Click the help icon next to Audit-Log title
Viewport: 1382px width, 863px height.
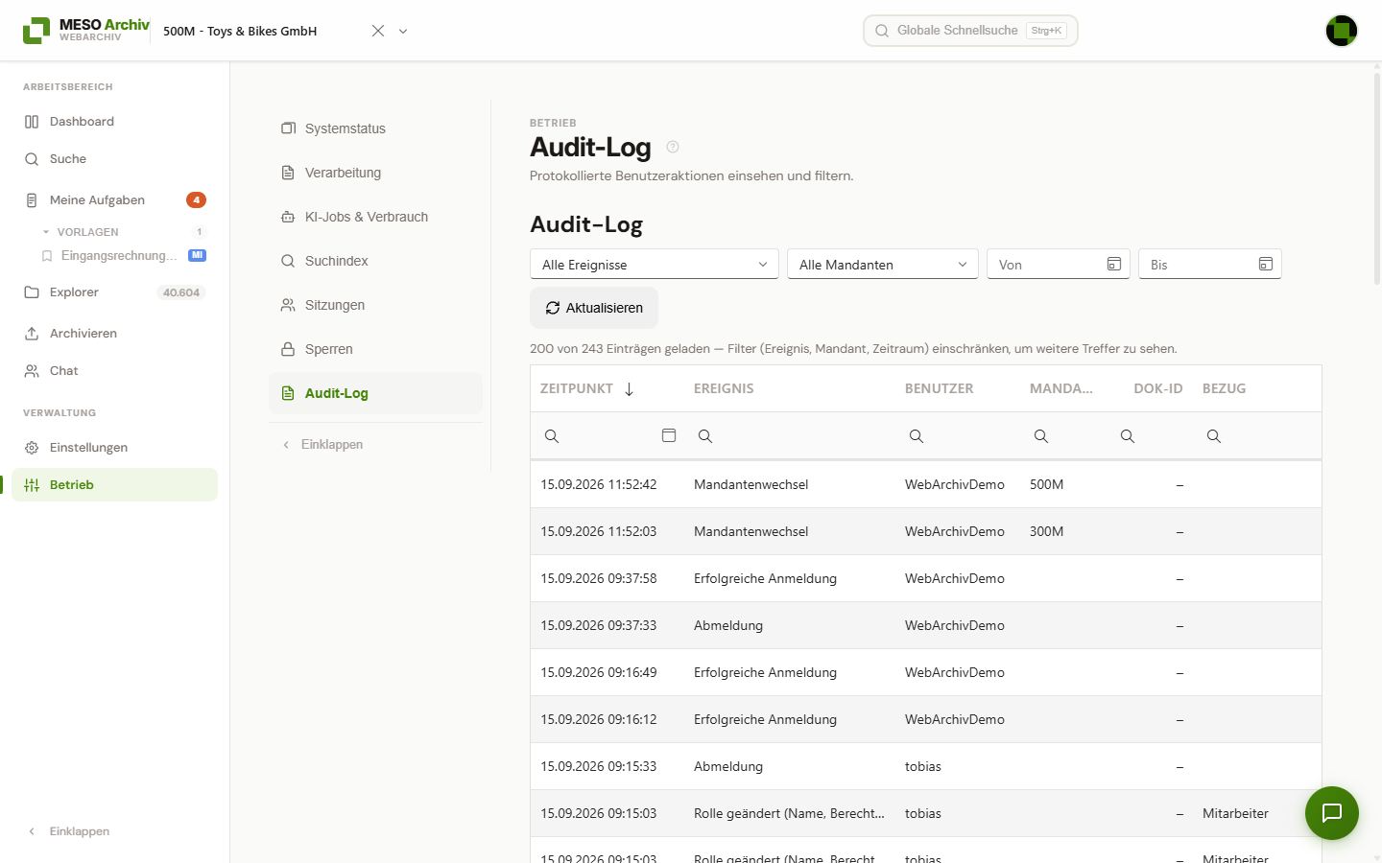[x=673, y=147]
